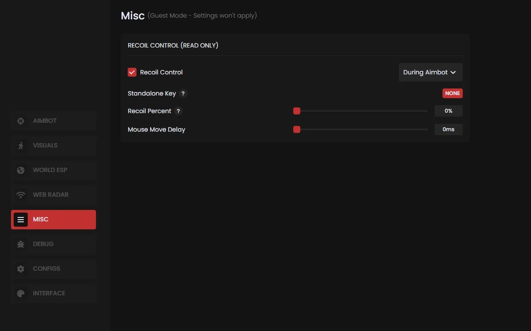The width and height of the screenshot is (531, 331).
Task: Click the Visuals walking figure icon
Action: click(x=21, y=146)
